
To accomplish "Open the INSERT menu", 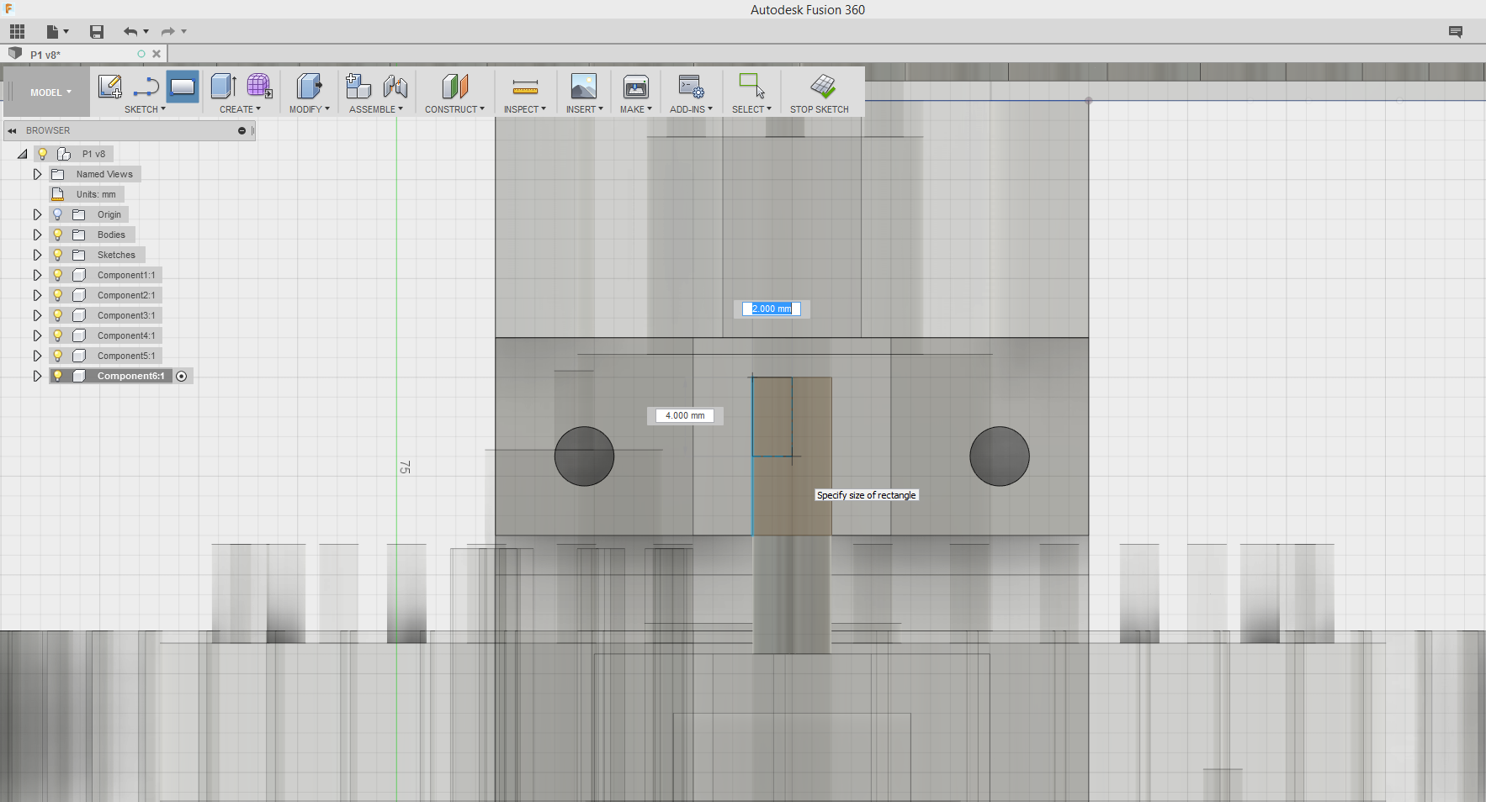I will 584,109.
